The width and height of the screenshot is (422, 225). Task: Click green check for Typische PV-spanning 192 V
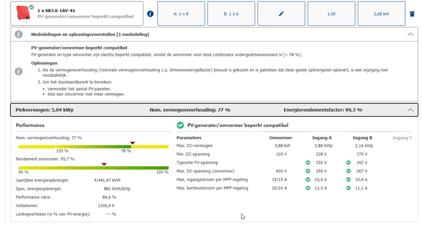349,162
